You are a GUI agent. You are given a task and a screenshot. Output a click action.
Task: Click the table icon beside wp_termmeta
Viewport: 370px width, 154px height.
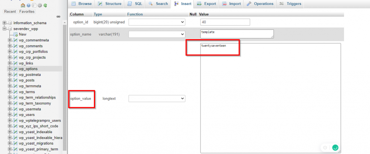pyautogui.click(x=16, y=86)
